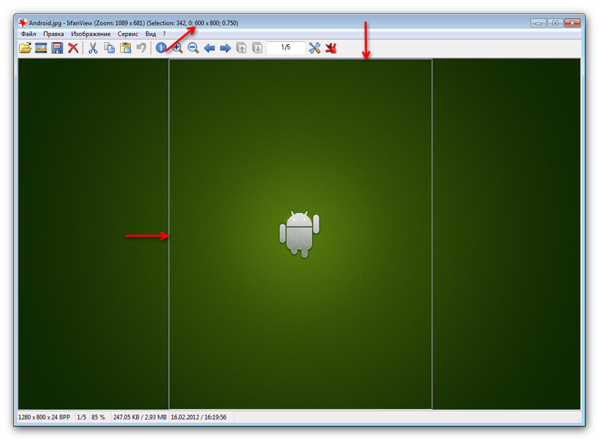Paste from clipboard icon
The image size is (599, 440).
click(125, 48)
